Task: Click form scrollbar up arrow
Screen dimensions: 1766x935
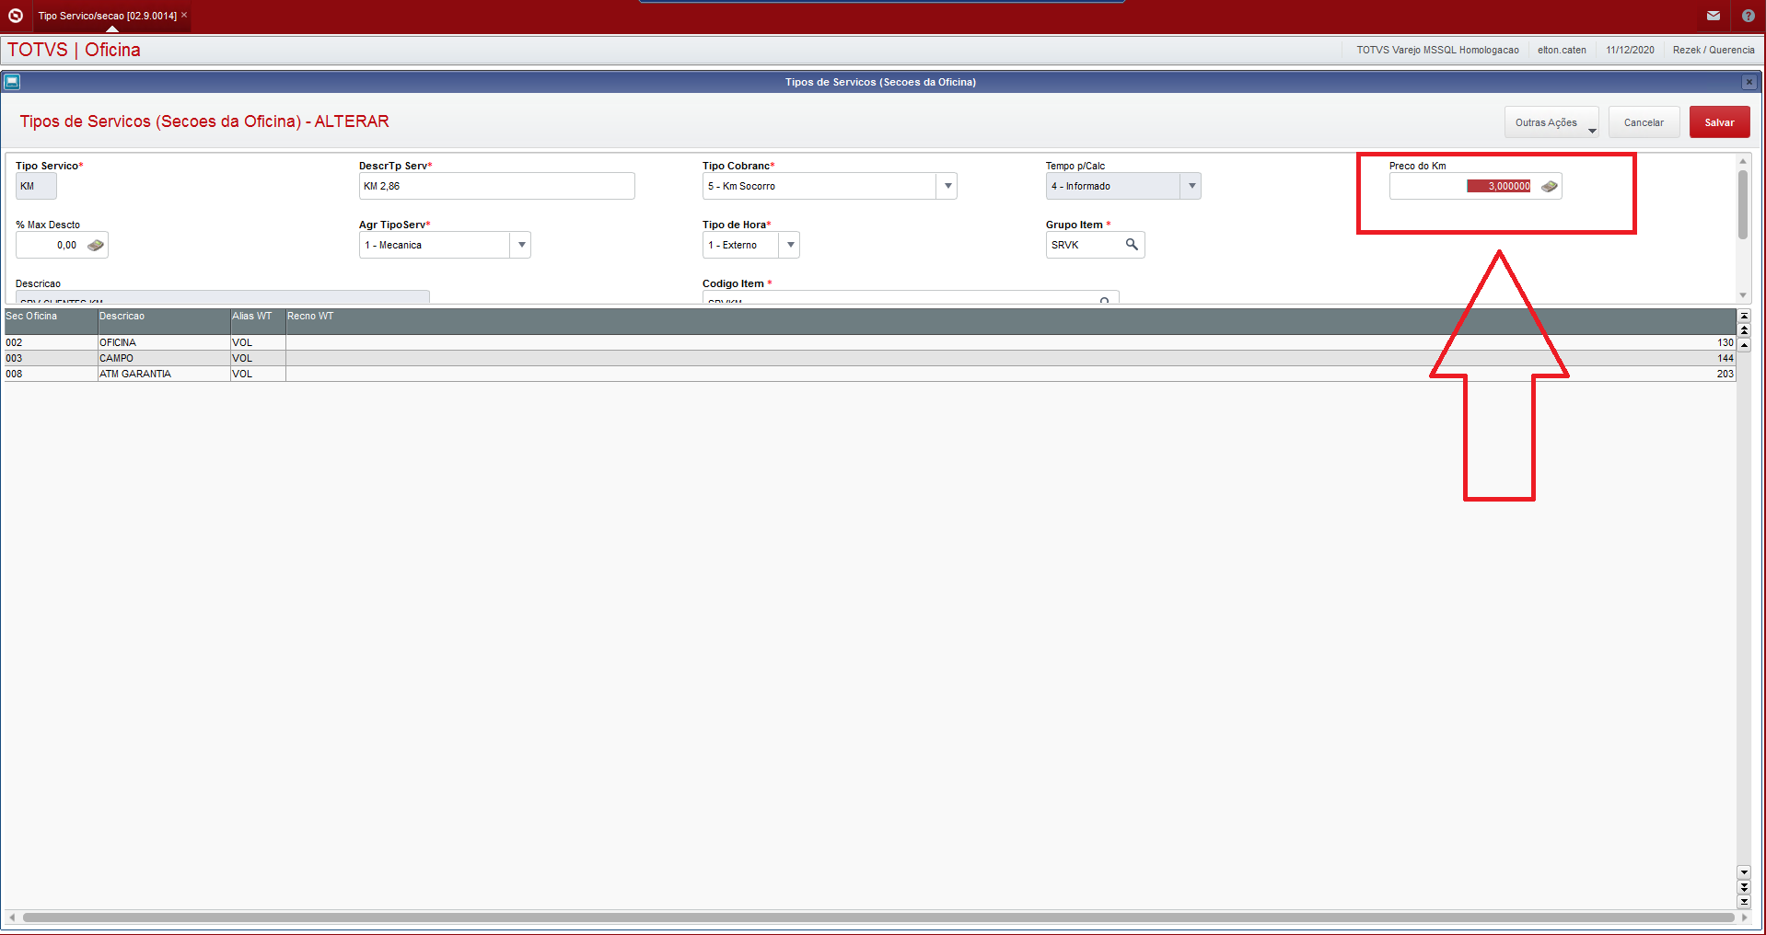Action: point(1743,161)
